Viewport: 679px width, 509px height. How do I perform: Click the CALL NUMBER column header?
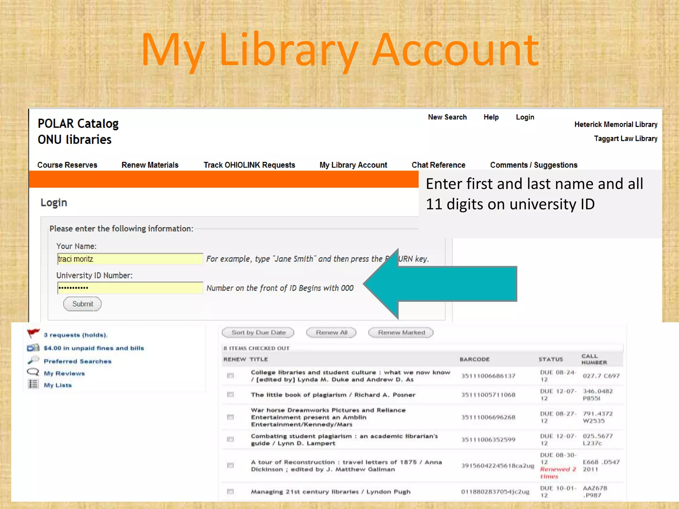(x=594, y=359)
